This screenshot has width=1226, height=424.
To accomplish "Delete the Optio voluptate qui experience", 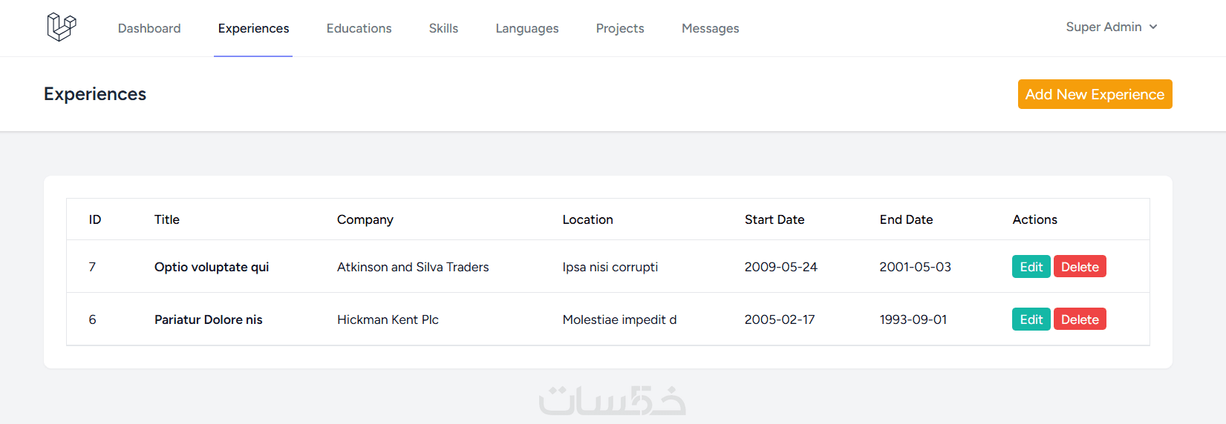I will tap(1080, 267).
